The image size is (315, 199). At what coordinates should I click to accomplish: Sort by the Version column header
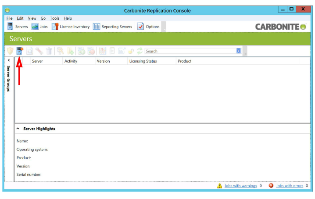click(x=111, y=61)
